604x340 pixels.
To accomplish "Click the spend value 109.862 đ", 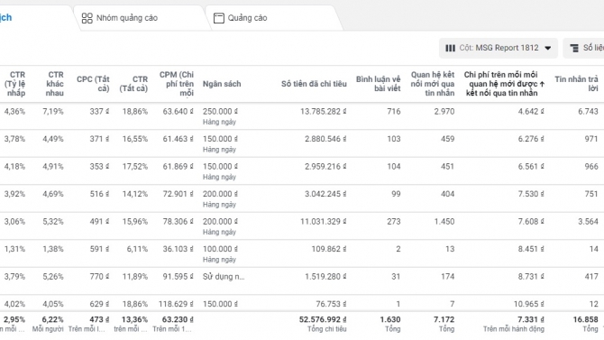I will (x=329, y=250).
